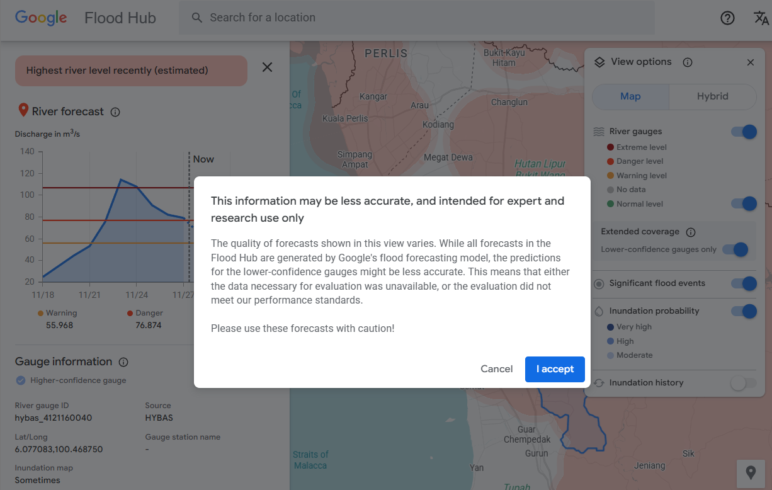Click the help question mark icon
Viewport: 772px width, 490px height.
pos(727,18)
